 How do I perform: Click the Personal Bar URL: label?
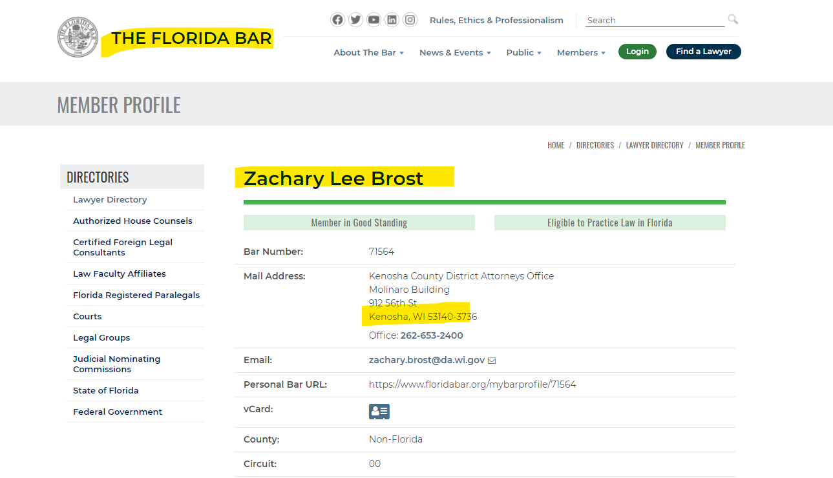click(x=285, y=384)
